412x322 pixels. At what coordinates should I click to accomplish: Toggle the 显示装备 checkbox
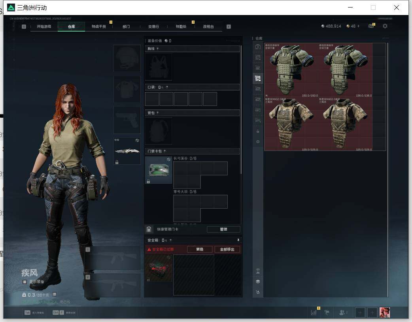[x=25, y=282]
